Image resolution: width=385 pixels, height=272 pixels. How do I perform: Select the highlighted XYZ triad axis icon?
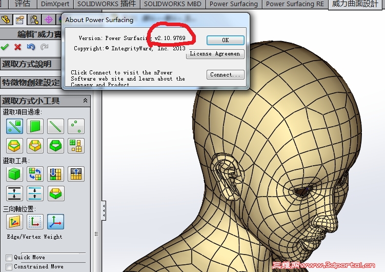(55, 222)
